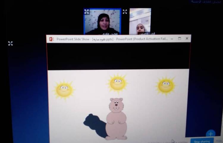The image size is (223, 143).
Task: Maximize the PowerPoint Slide Show window
Action: 180,39
